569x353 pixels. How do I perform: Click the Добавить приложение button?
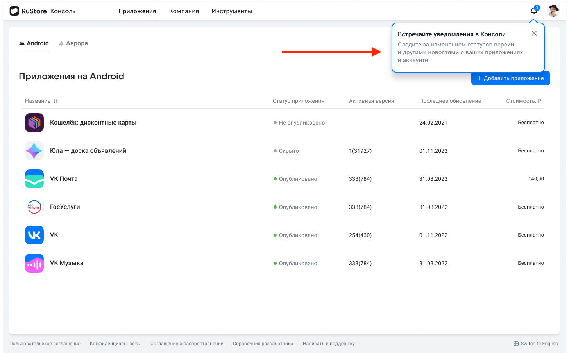pos(510,78)
